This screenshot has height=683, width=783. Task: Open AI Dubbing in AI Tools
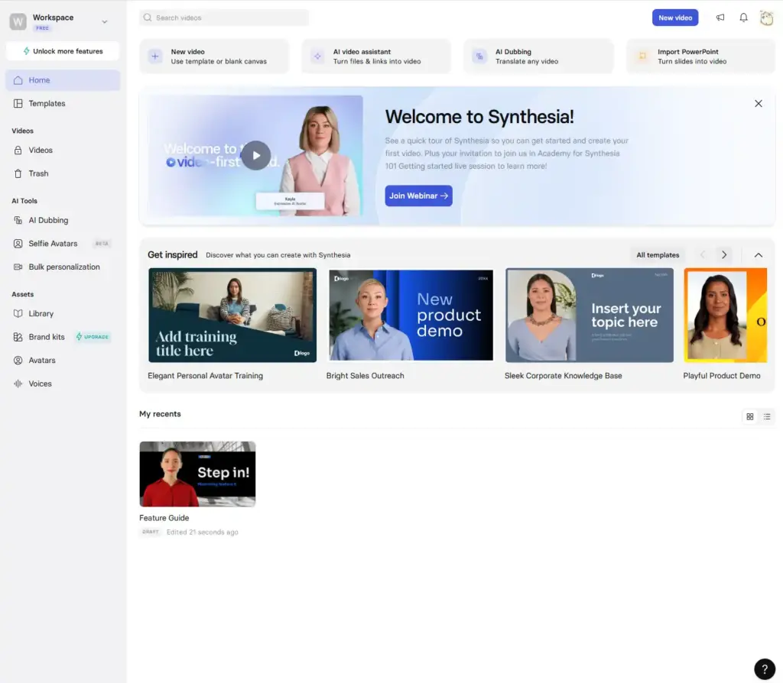[x=63, y=220]
